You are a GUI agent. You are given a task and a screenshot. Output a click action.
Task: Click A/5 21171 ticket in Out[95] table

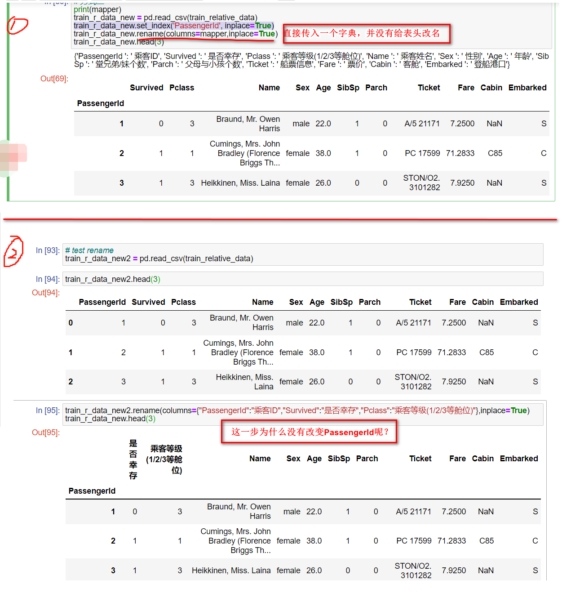[x=414, y=512]
